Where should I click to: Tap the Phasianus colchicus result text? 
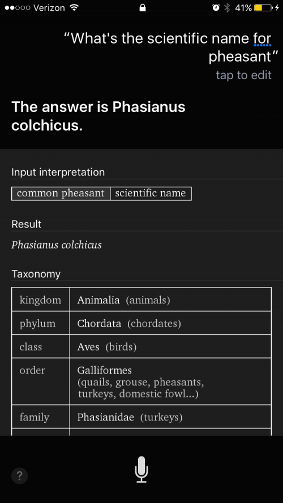tap(57, 245)
